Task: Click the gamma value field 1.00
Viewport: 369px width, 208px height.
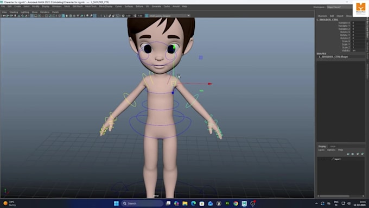Action: click(x=140, y=16)
